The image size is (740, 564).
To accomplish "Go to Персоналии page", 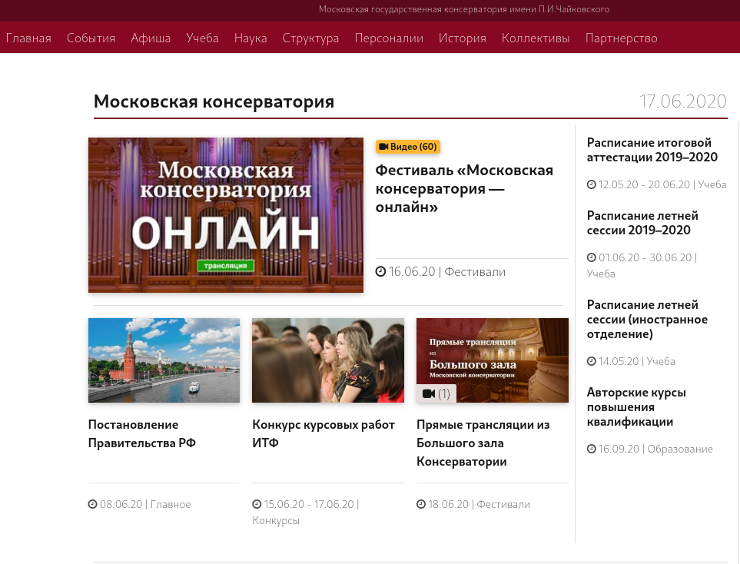I will [x=389, y=38].
